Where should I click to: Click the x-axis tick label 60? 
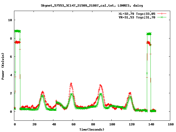tap(73, 124)
